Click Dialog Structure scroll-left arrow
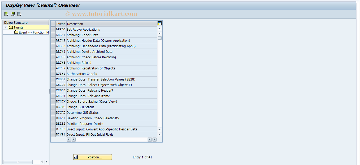360x165 pixels. (42, 162)
